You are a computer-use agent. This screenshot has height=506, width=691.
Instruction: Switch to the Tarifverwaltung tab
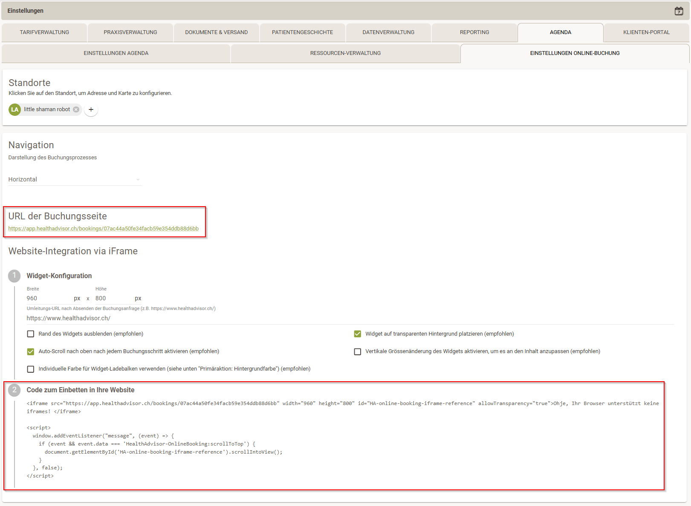click(x=44, y=32)
